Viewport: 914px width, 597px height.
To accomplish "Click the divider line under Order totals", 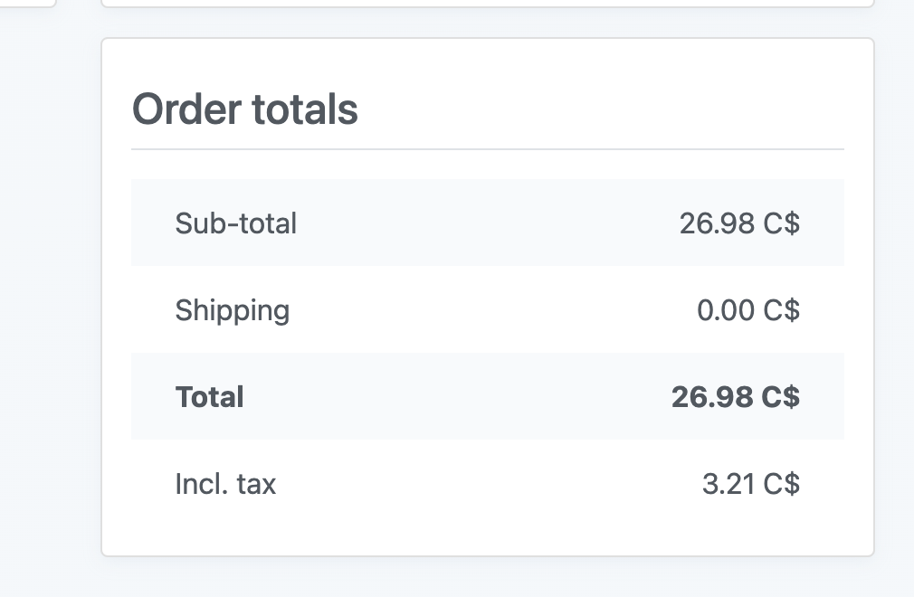I will [487, 149].
